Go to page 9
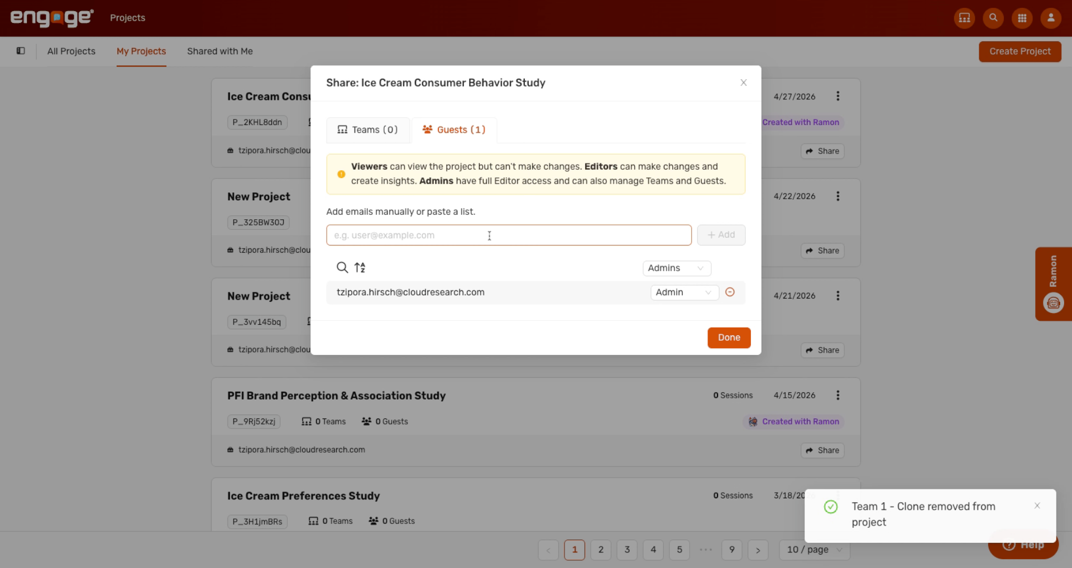 tap(732, 550)
